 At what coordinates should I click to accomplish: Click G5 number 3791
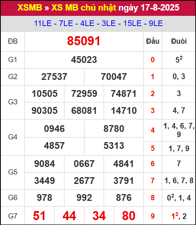124,181
